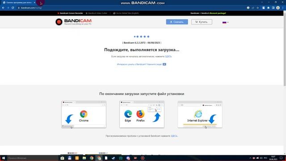Open the white document taskbar icon
Image resolution: width=286 pixels, height=161 pixels.
[x=106, y=158]
